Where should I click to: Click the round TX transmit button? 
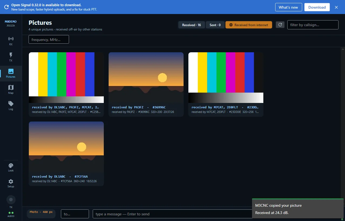click(x=11, y=200)
